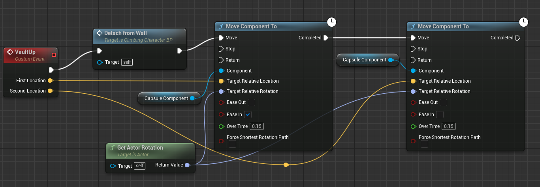This screenshot has height=187, width=540.
Task: Click the red delegate pin on VaultUp event
Action: pos(54,55)
